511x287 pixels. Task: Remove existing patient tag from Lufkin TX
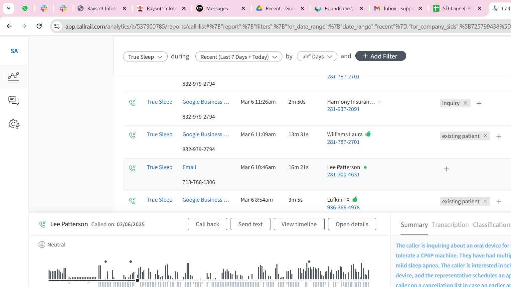(x=485, y=201)
